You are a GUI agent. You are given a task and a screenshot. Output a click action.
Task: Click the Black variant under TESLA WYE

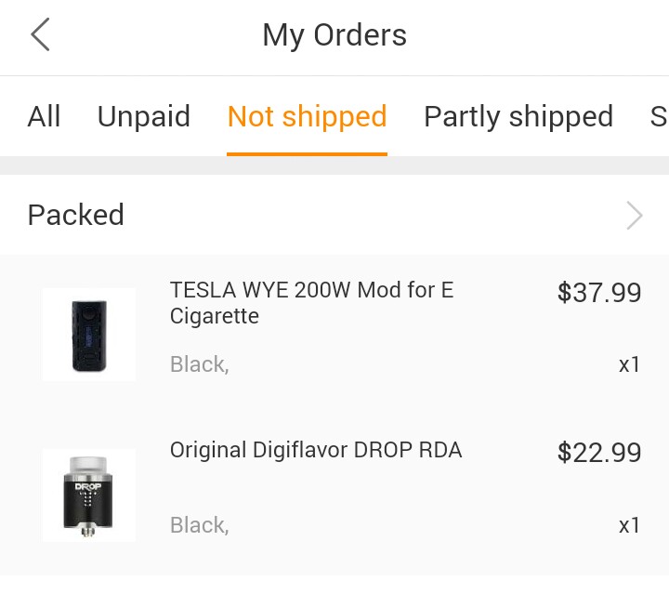[x=199, y=364]
